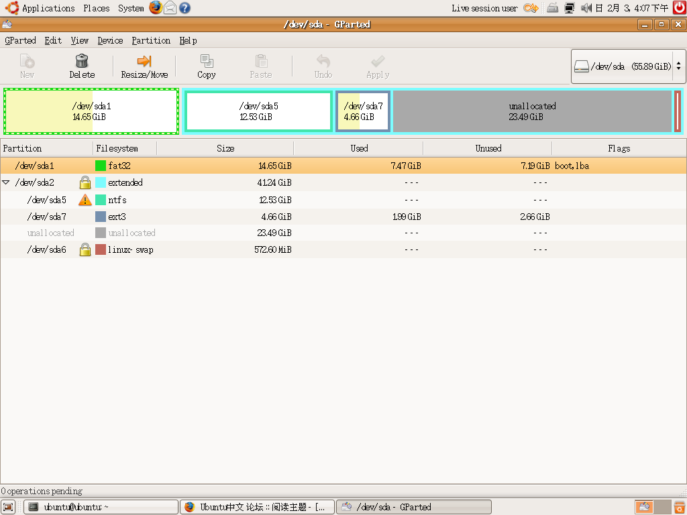Click the New partition toolbar icon
This screenshot has width=687, height=515.
pyautogui.click(x=27, y=61)
